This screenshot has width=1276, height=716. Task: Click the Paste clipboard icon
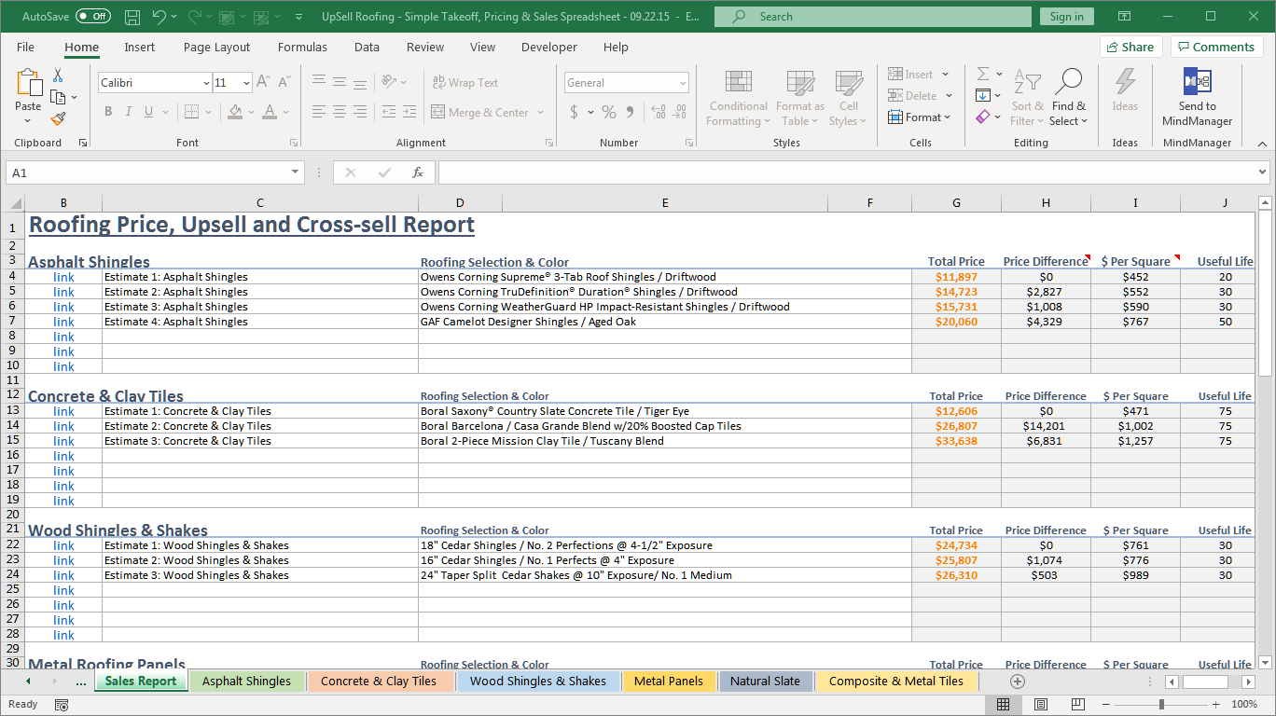[28, 83]
